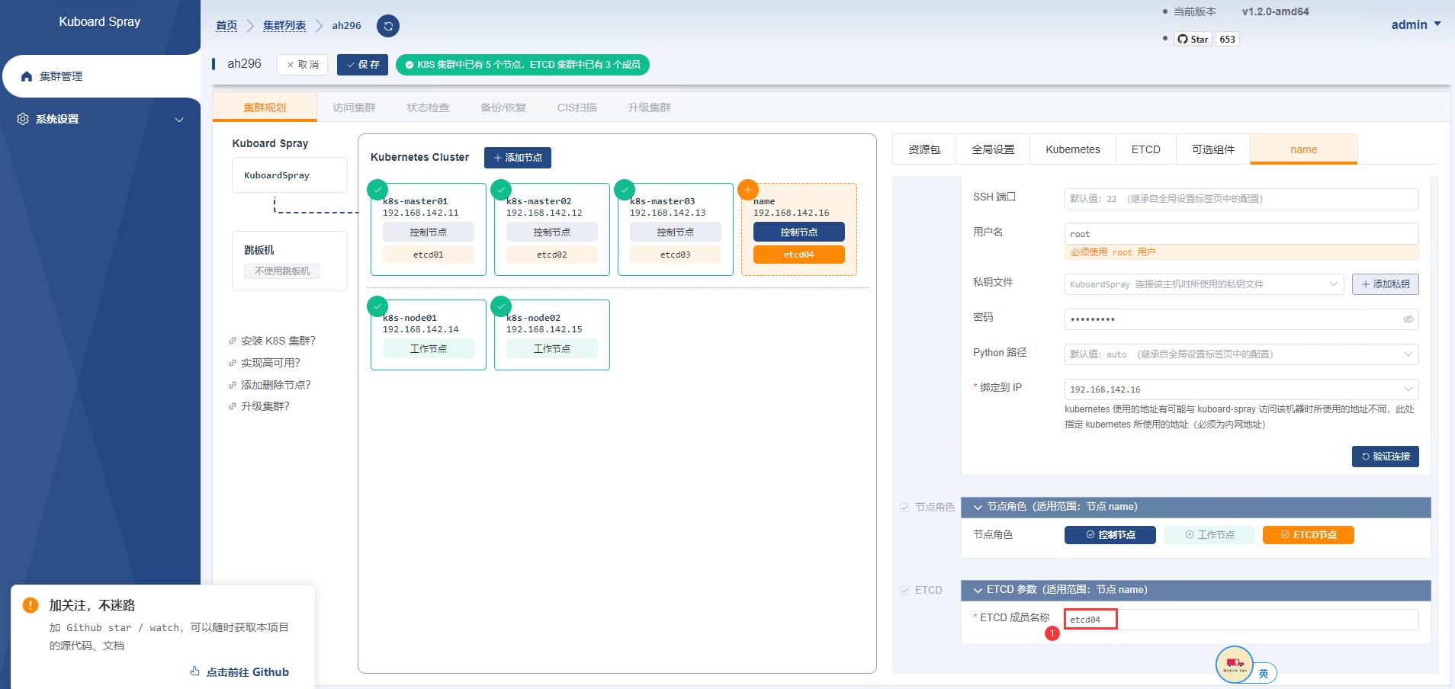Click the 密码 input field

[x=1241, y=319]
